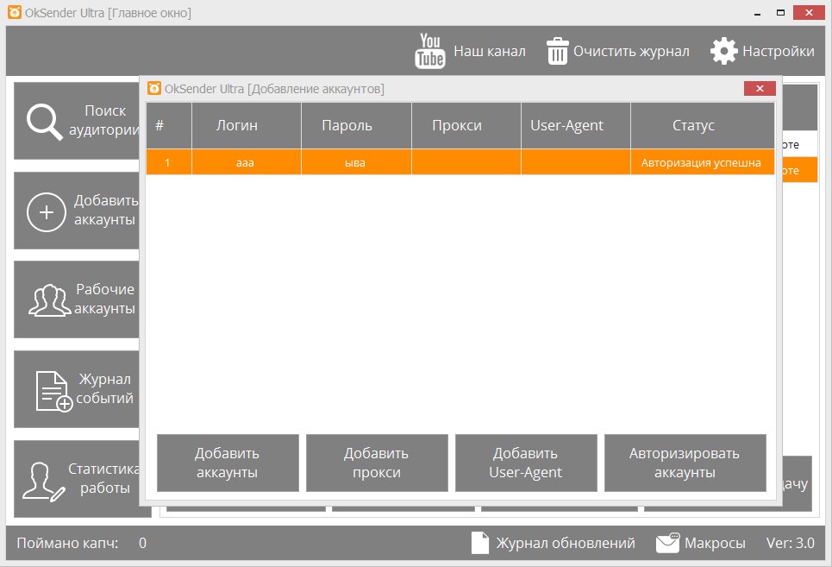The width and height of the screenshot is (832, 567).
Task: Click the empty User-Agent cell in the ааа row
Action: [576, 162]
